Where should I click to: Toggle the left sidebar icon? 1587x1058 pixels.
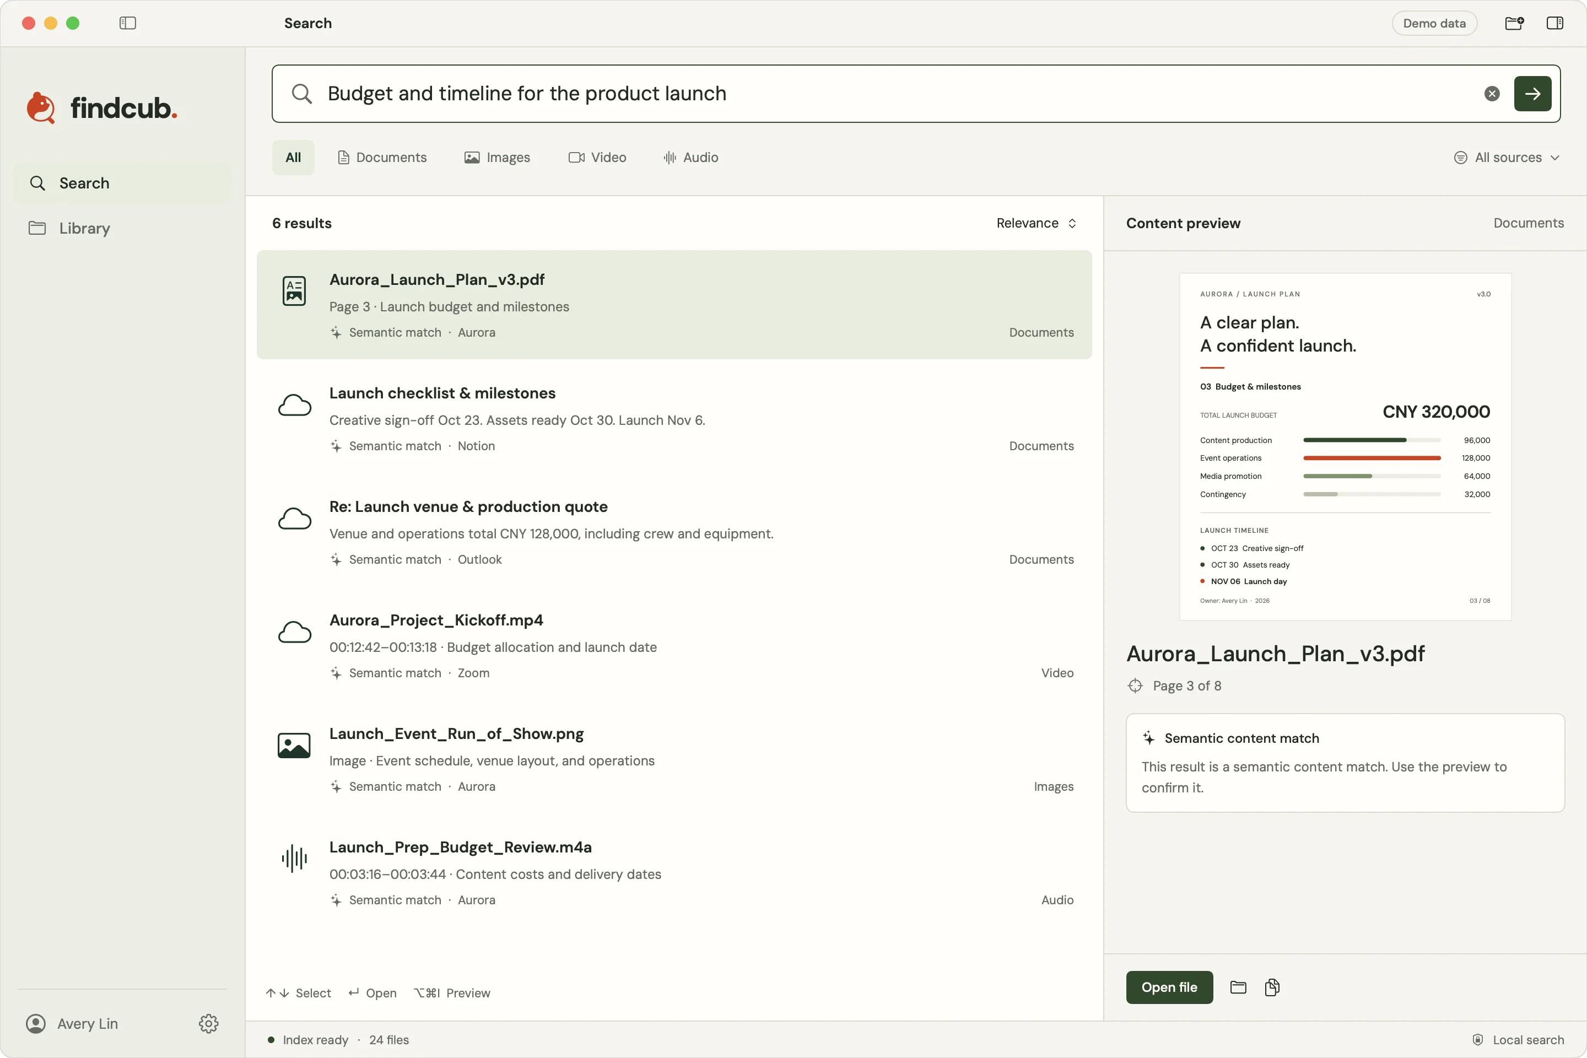[127, 23]
